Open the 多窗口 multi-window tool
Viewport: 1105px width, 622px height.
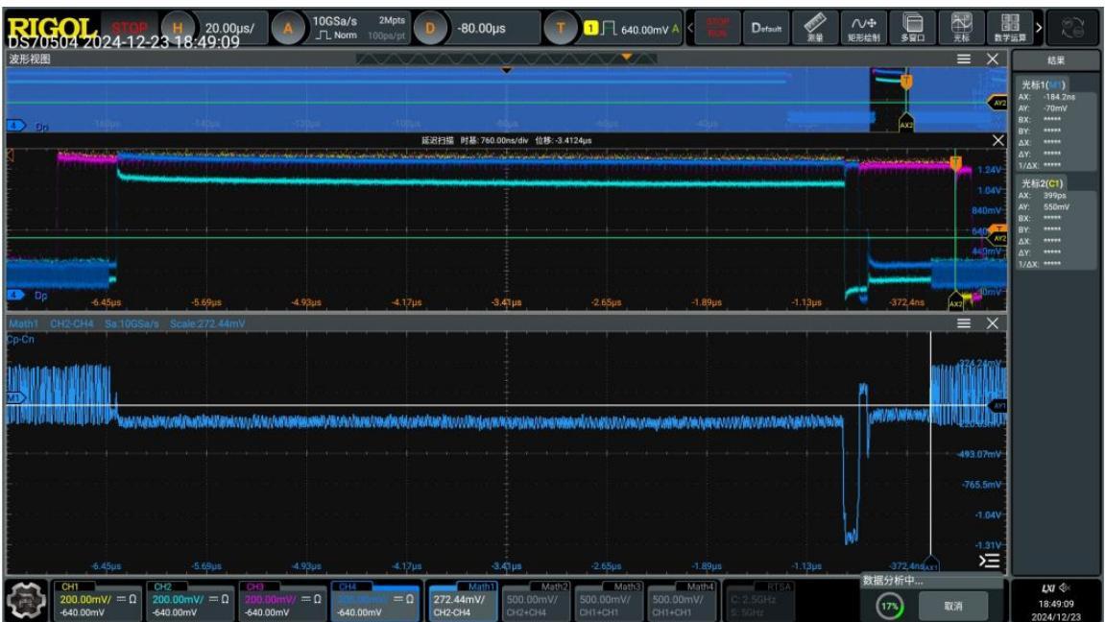(913, 28)
